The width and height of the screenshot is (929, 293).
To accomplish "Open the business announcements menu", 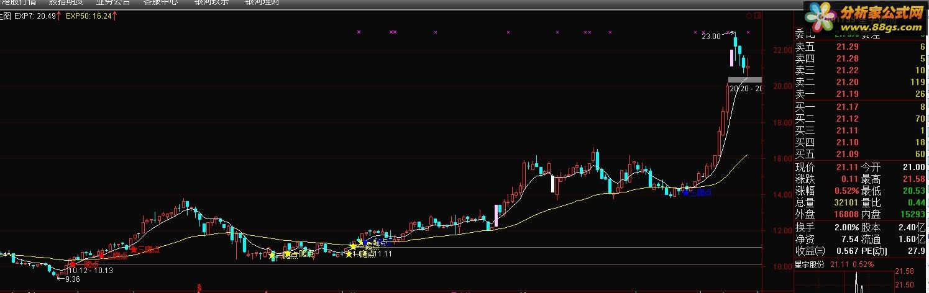I will coord(114,2).
